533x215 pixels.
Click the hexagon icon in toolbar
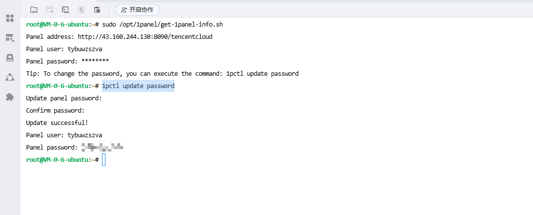tap(81, 10)
